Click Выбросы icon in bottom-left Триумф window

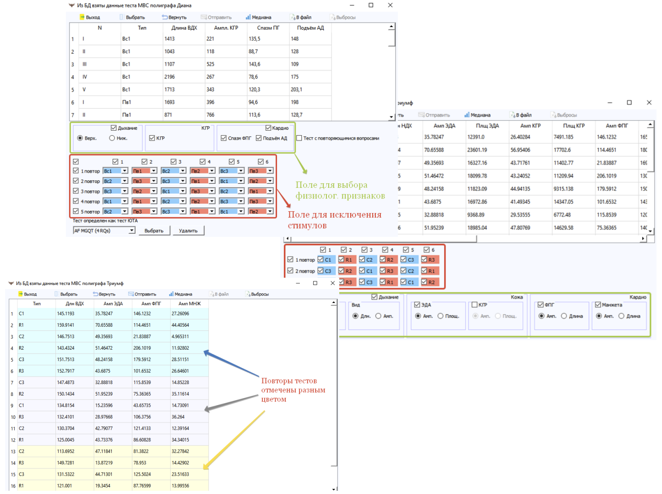click(248, 294)
